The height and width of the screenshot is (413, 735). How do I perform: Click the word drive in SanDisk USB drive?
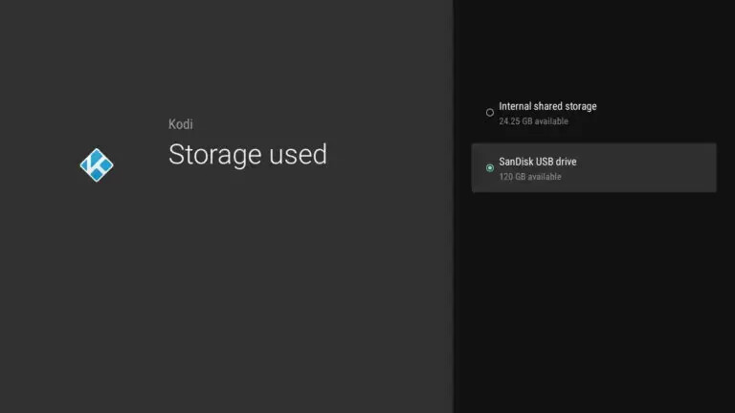click(567, 162)
